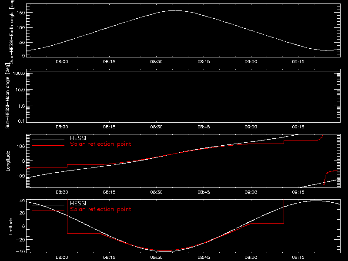Viewport: 348px width, 261px height.
Task: Click the 1.0 tick on Moon angle plot
Action: click(21, 106)
